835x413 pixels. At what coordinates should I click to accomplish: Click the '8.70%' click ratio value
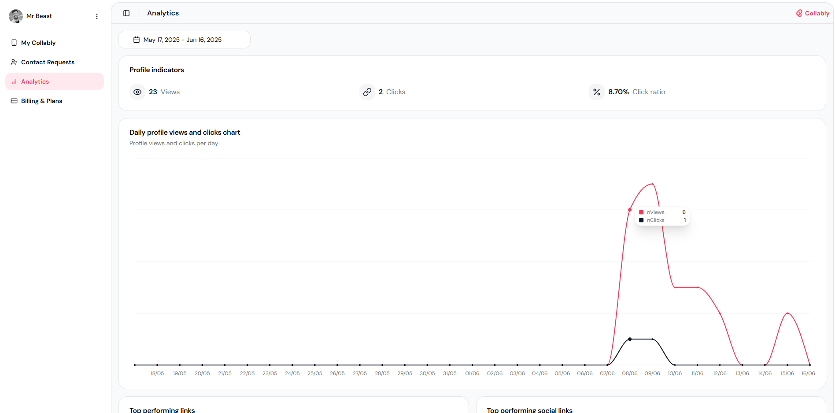coord(618,92)
